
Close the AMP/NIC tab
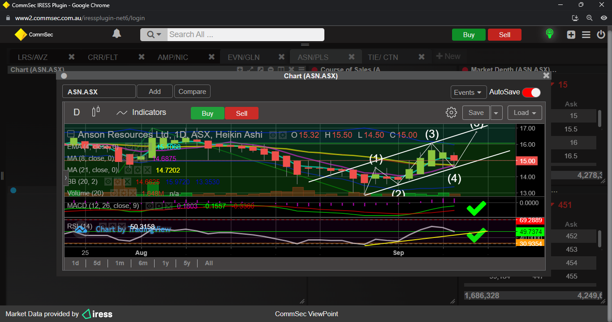click(211, 57)
